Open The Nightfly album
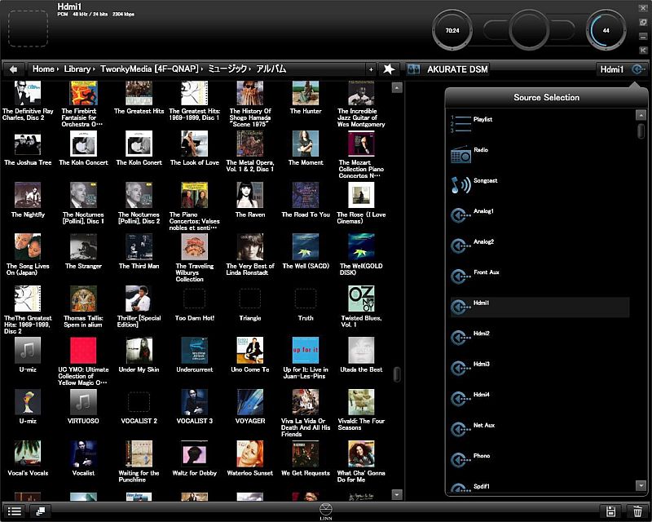652x522 pixels. point(28,195)
